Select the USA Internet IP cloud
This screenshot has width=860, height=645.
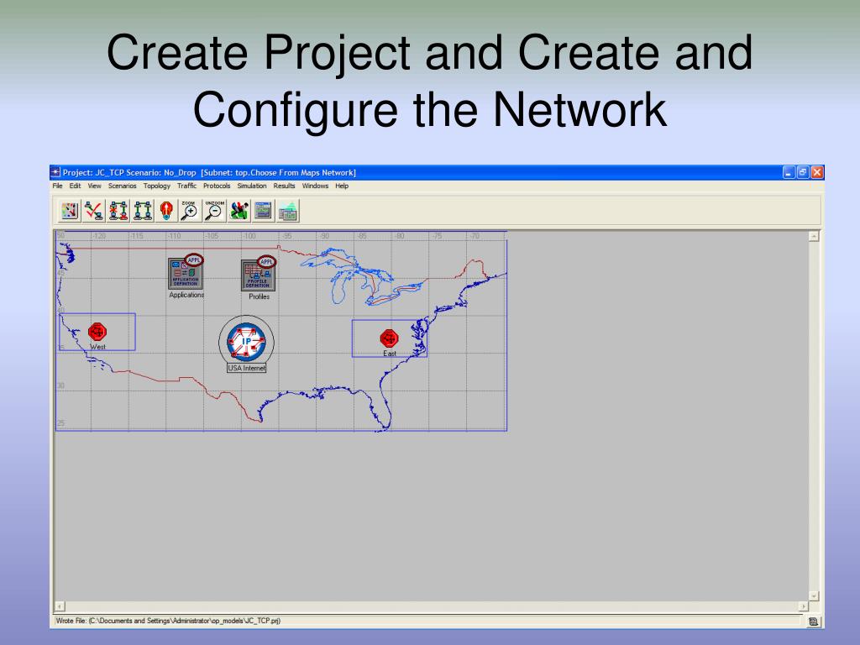point(246,341)
